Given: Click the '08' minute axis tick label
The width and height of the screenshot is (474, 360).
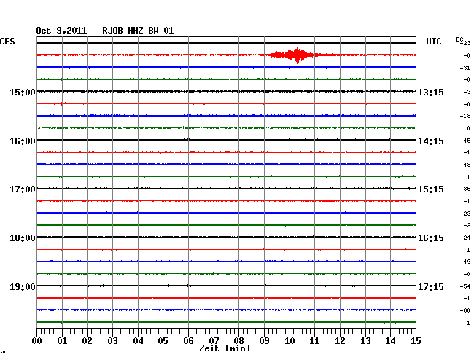Looking at the screenshot, I should [x=238, y=340].
